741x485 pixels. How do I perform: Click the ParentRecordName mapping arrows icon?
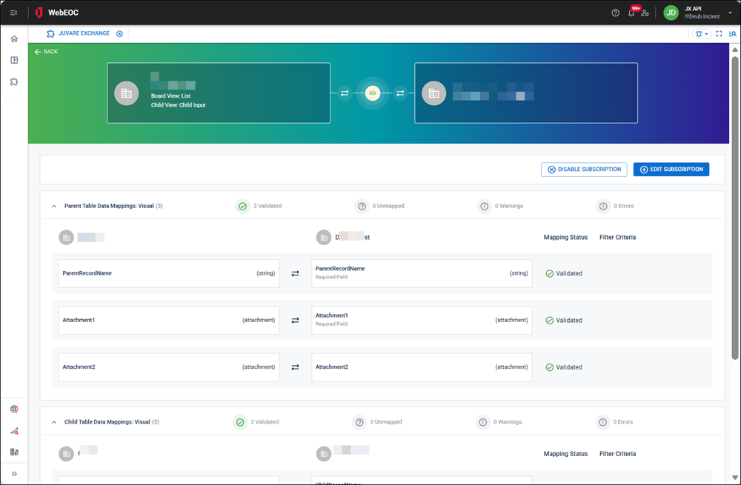pyautogui.click(x=295, y=273)
